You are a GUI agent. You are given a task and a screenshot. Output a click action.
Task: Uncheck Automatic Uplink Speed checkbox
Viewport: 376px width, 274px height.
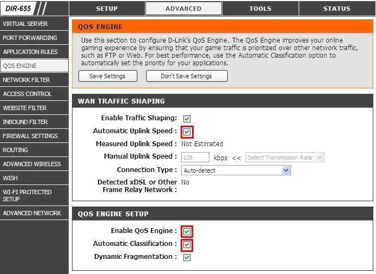pyautogui.click(x=187, y=132)
